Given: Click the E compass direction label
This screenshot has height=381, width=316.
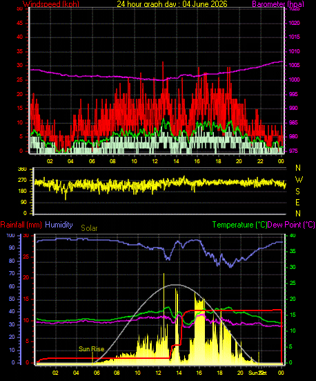Looking at the screenshot, I should click(x=297, y=203).
